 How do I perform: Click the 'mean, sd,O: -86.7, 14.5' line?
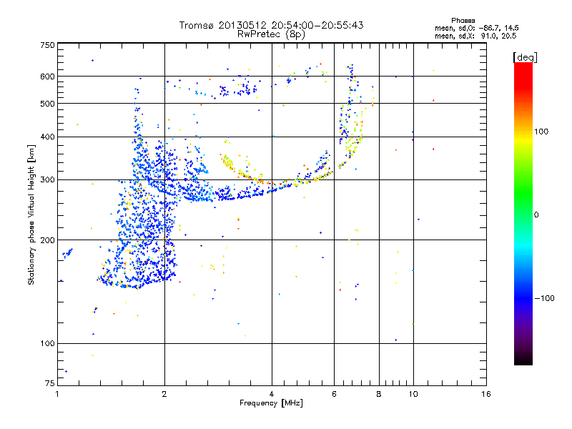point(476,28)
